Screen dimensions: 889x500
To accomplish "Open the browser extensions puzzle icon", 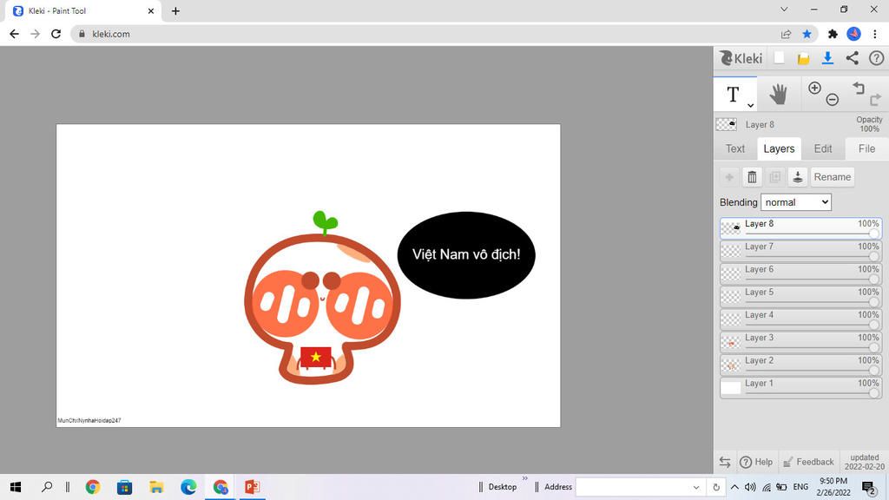I will click(833, 34).
